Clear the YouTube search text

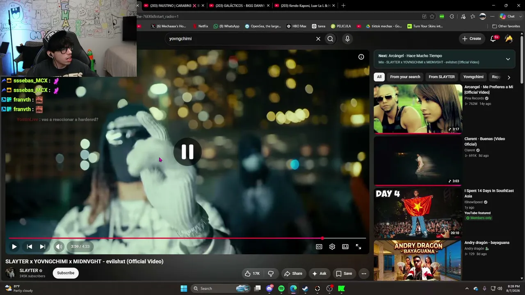(318, 39)
